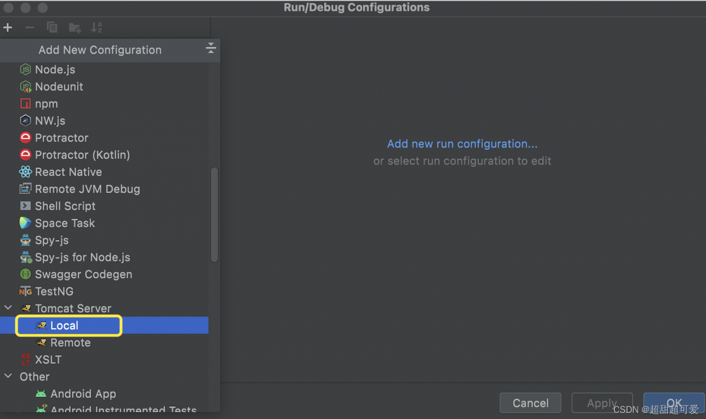This screenshot has height=419, width=706.
Task: Click the Add new run configuration link
Action: [x=462, y=144]
